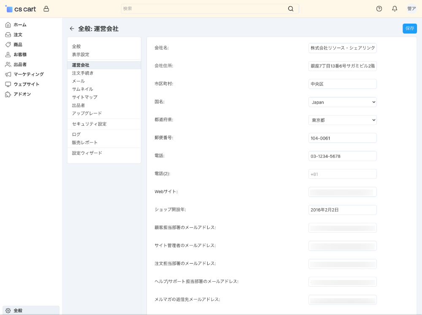The width and height of the screenshot is (422, 315).
Task: Click メルマガの返信先メールアドレス field
Action: 342,300
